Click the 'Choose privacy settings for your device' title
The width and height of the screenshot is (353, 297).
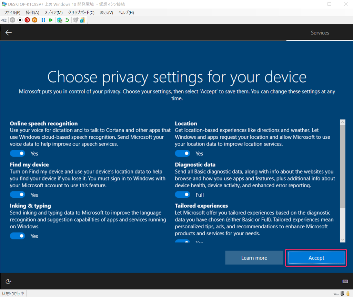click(x=177, y=77)
